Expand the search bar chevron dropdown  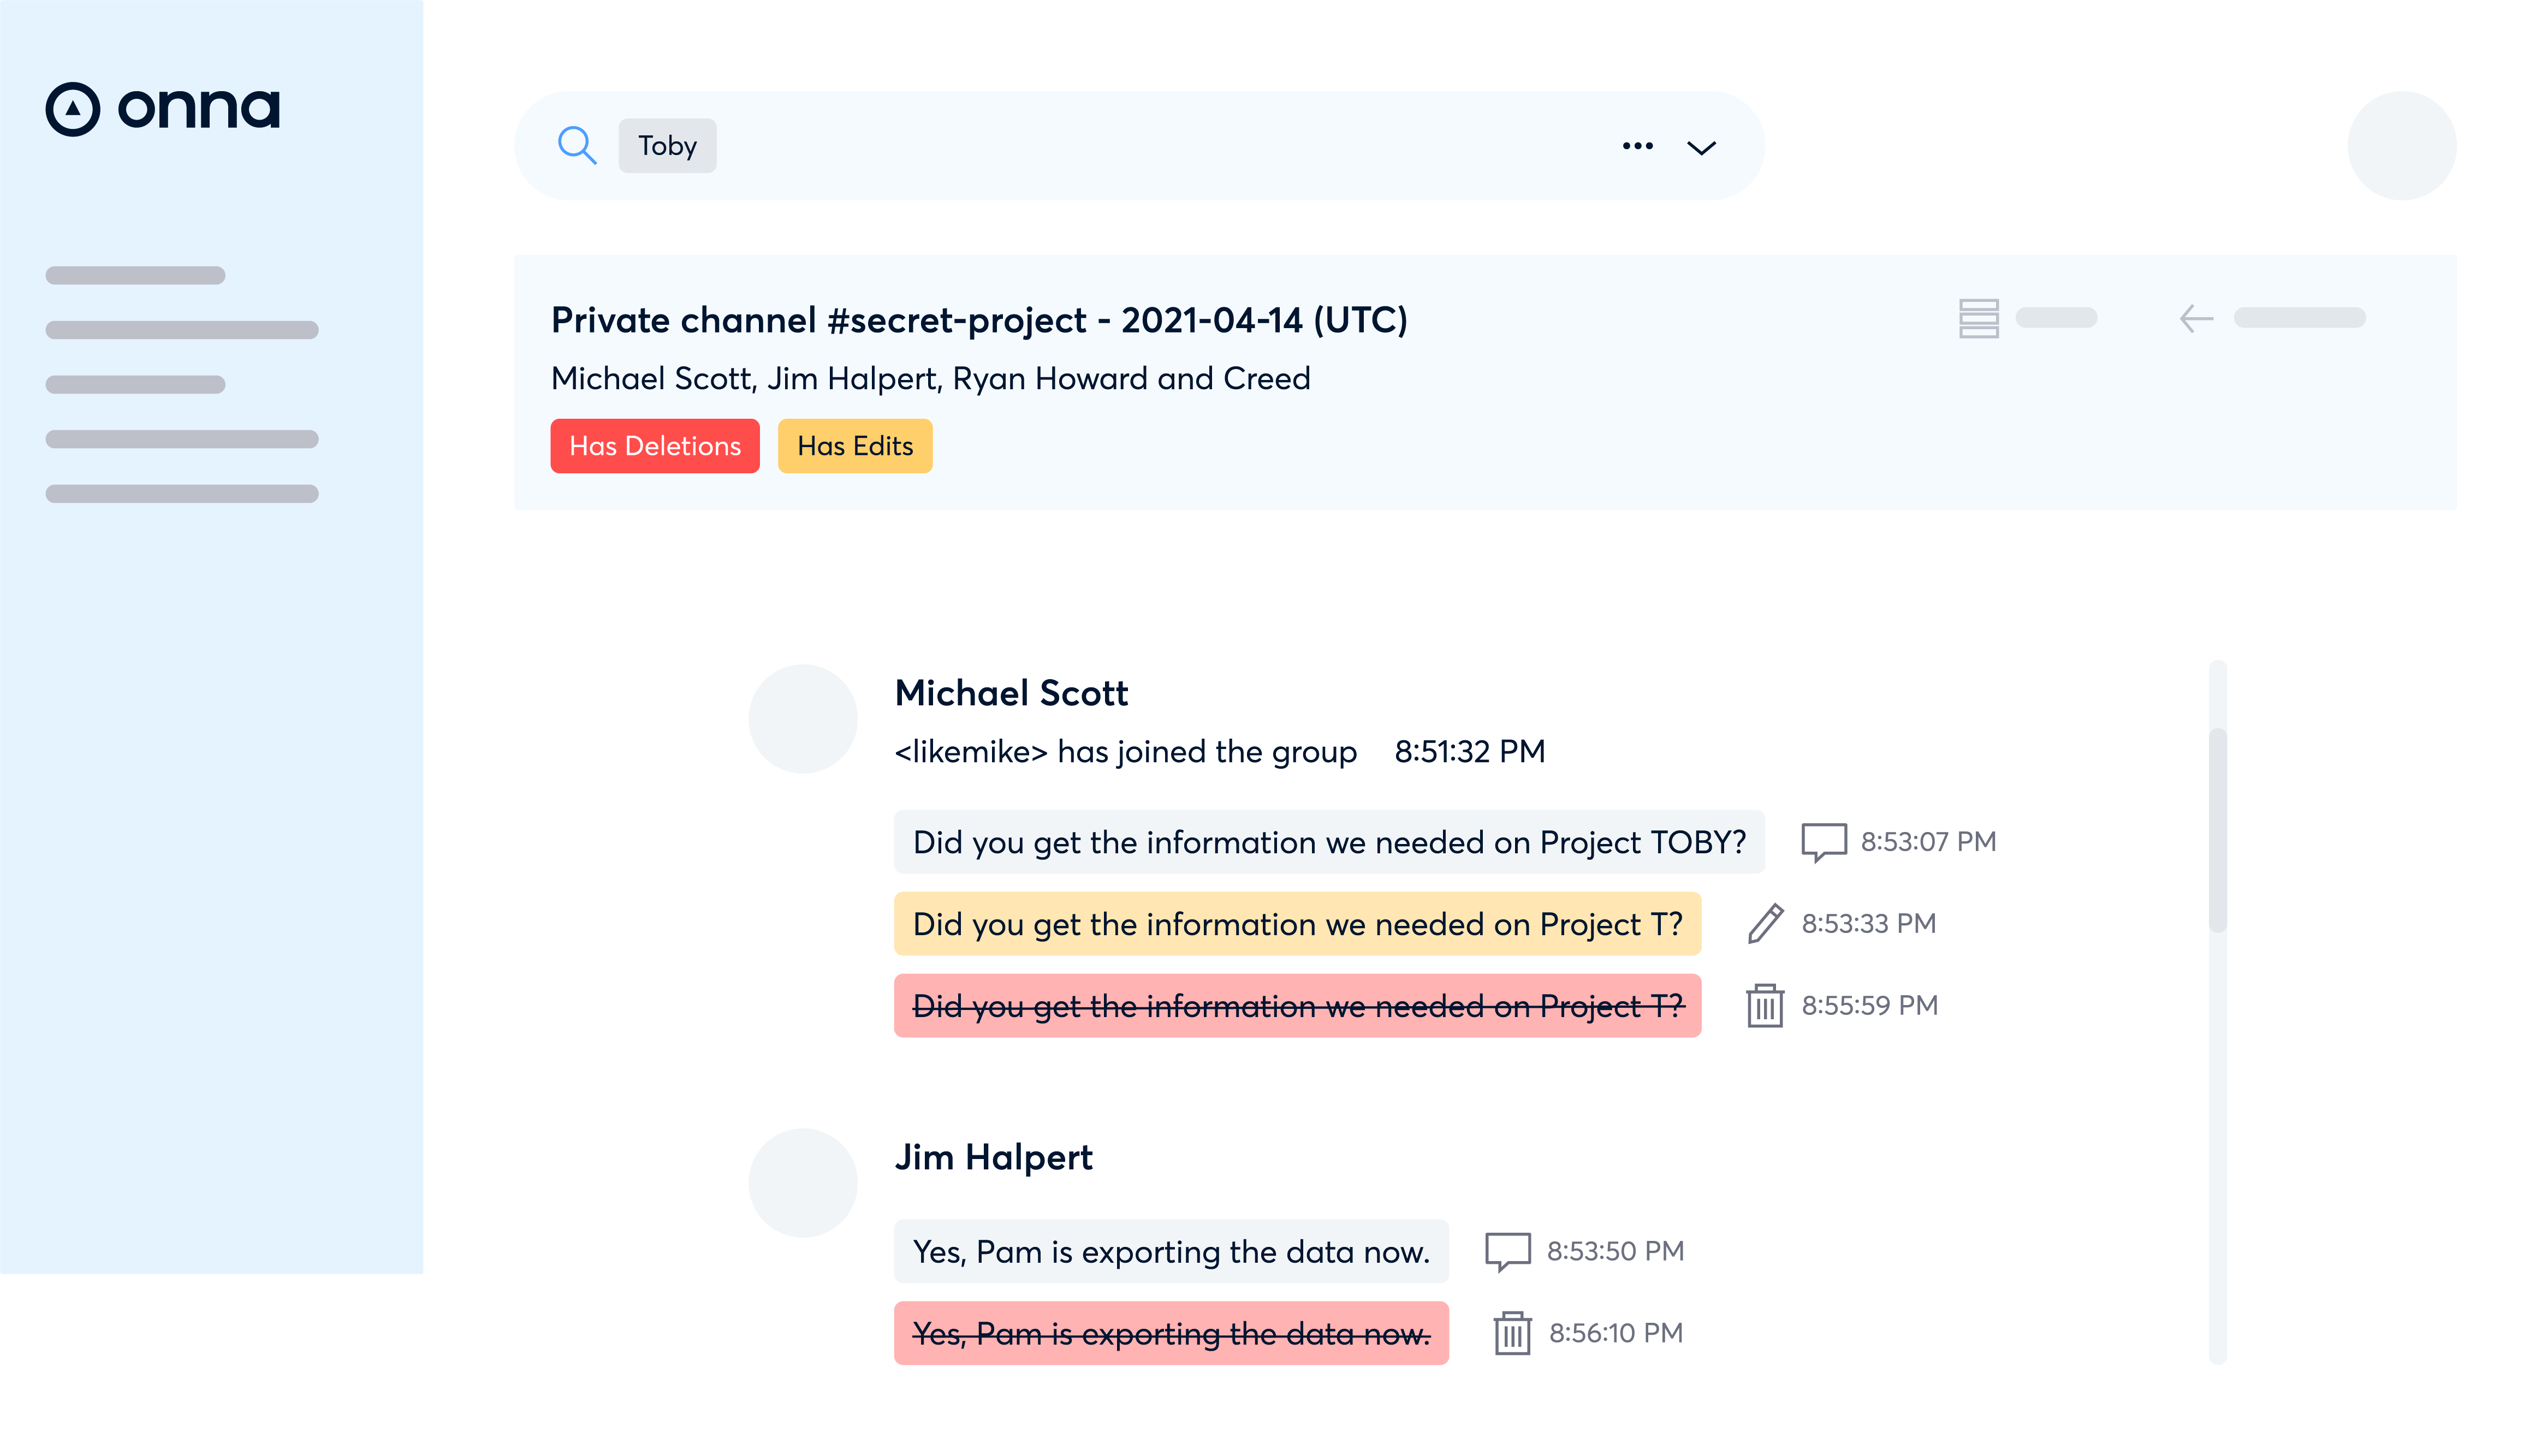click(1701, 148)
